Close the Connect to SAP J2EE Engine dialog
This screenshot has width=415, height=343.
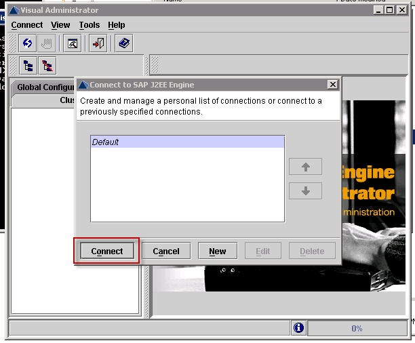point(333,85)
